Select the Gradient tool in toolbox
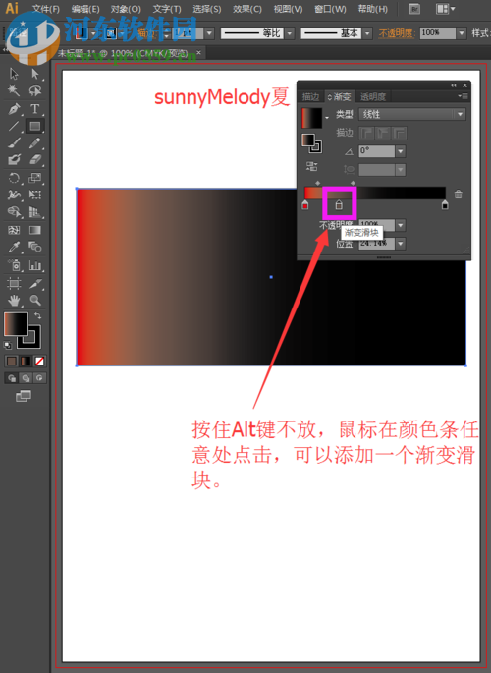 pos(35,230)
